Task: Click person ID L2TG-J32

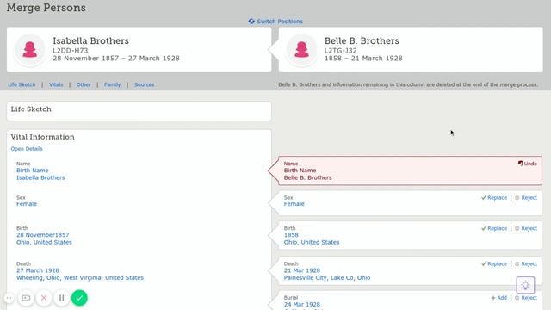Action: (x=341, y=50)
